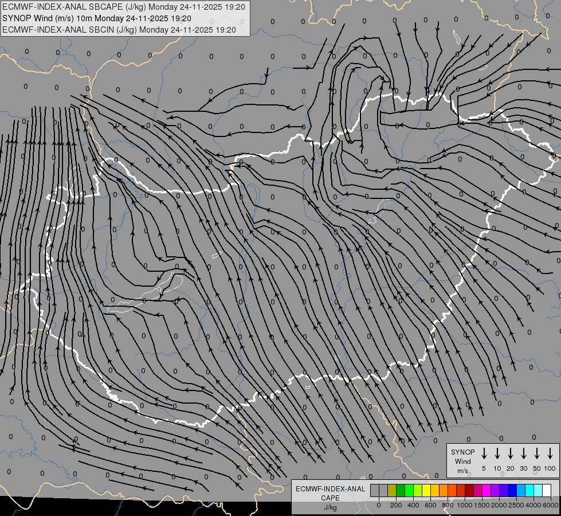This screenshot has height=516, width=561.
Task: Pick the gray swatch next to olive
Action: click(x=383, y=490)
